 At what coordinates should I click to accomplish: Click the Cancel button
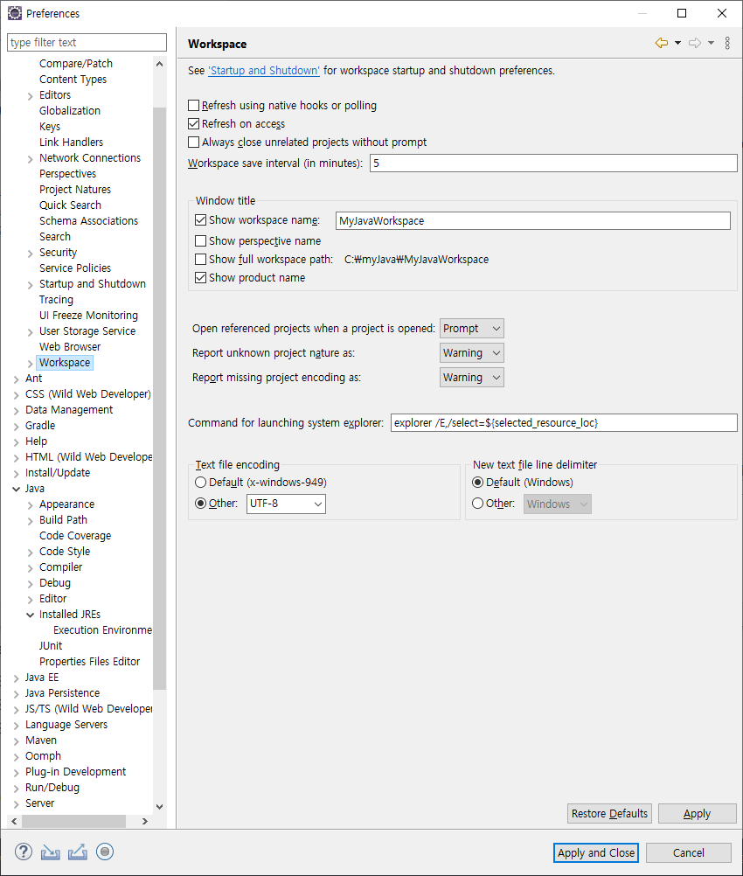(x=689, y=852)
